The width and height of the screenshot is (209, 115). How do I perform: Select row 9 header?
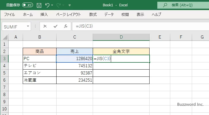pyautogui.click(x=4, y=102)
